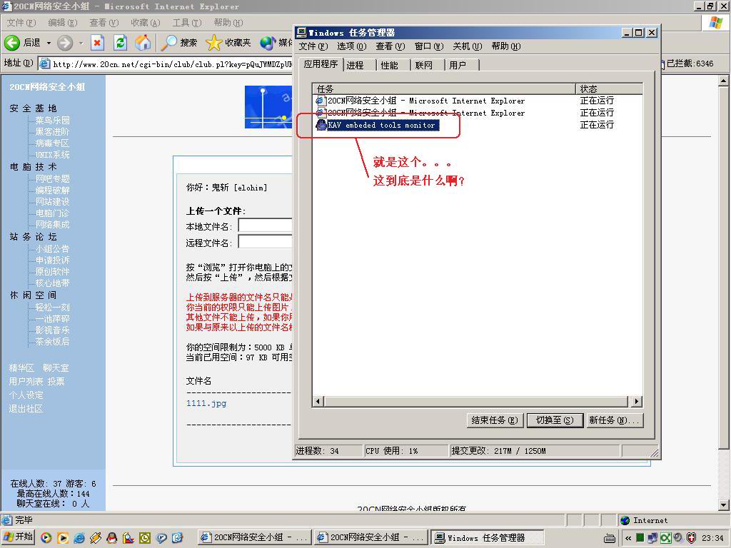Refresh the Internet Explorer page
This screenshot has width=731, height=548.
pos(120,43)
